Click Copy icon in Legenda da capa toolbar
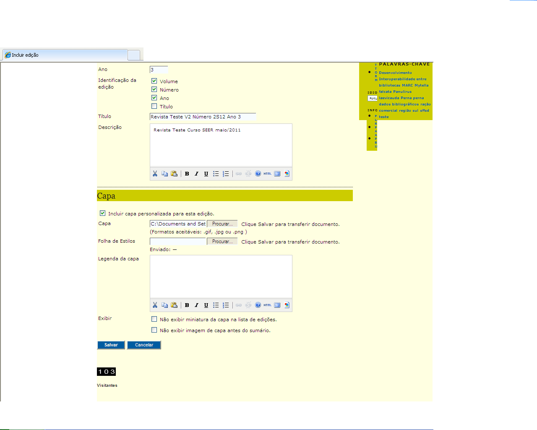Image resolution: width=537 pixels, height=430 pixels. click(x=164, y=305)
